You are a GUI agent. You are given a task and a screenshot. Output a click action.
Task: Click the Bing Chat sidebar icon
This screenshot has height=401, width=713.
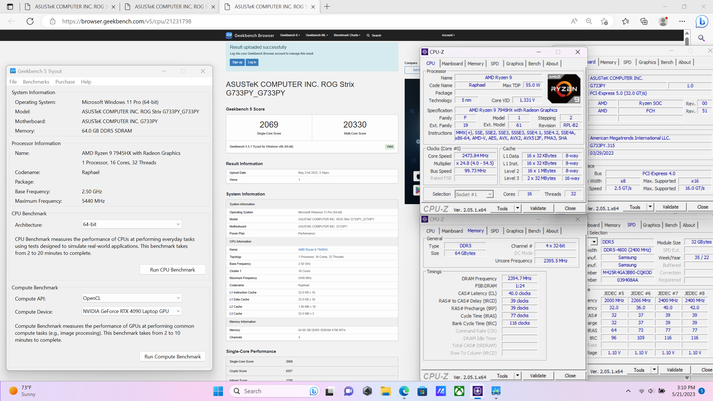[x=702, y=21]
